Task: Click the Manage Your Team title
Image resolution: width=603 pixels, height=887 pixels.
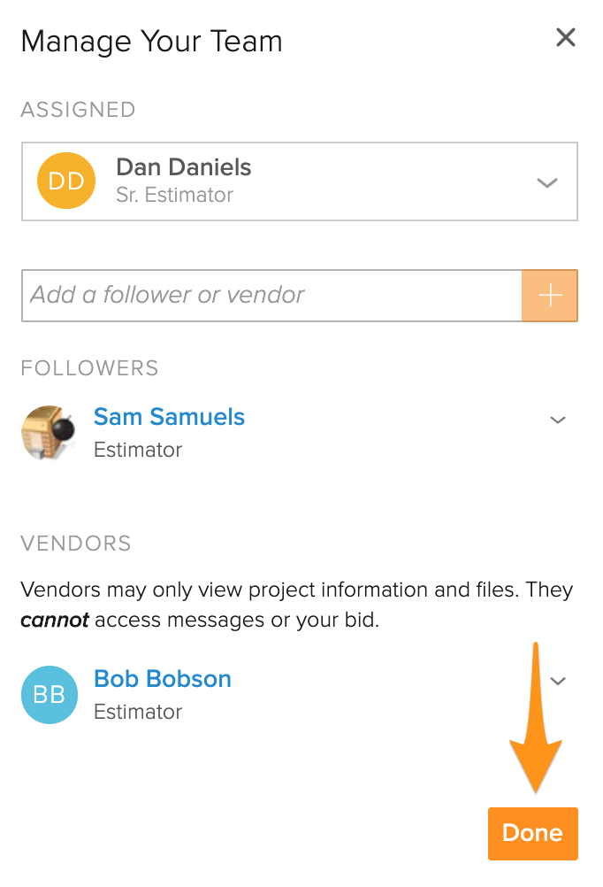Action: click(x=151, y=42)
